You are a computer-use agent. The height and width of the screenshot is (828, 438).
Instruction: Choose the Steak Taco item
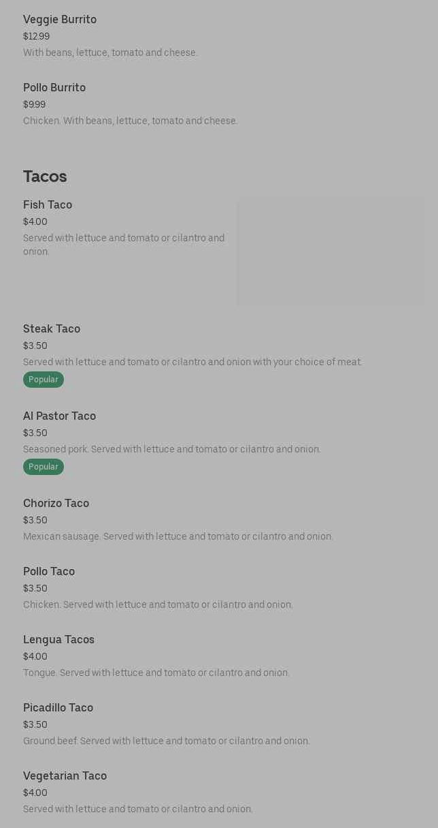click(x=52, y=329)
